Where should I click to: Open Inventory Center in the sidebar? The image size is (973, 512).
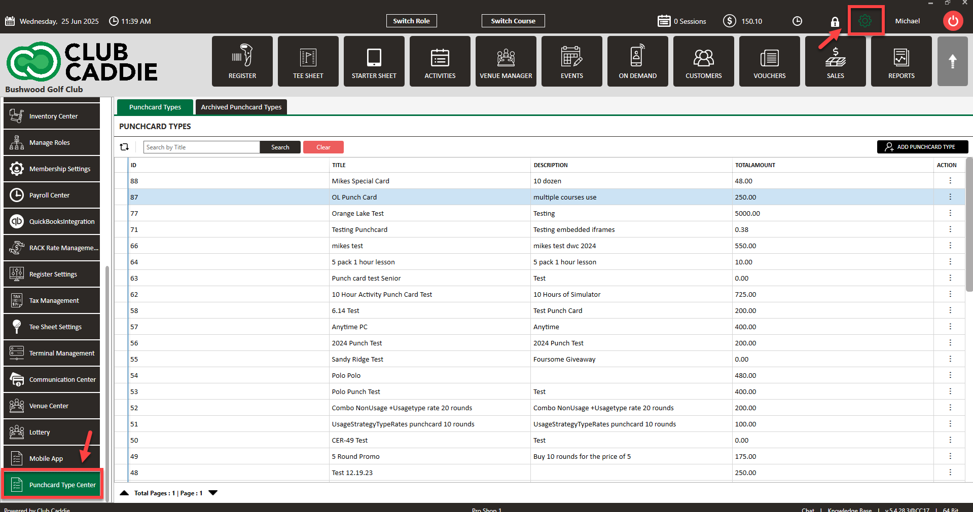click(52, 116)
